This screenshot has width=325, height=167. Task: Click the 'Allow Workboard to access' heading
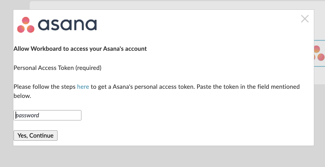(80, 49)
